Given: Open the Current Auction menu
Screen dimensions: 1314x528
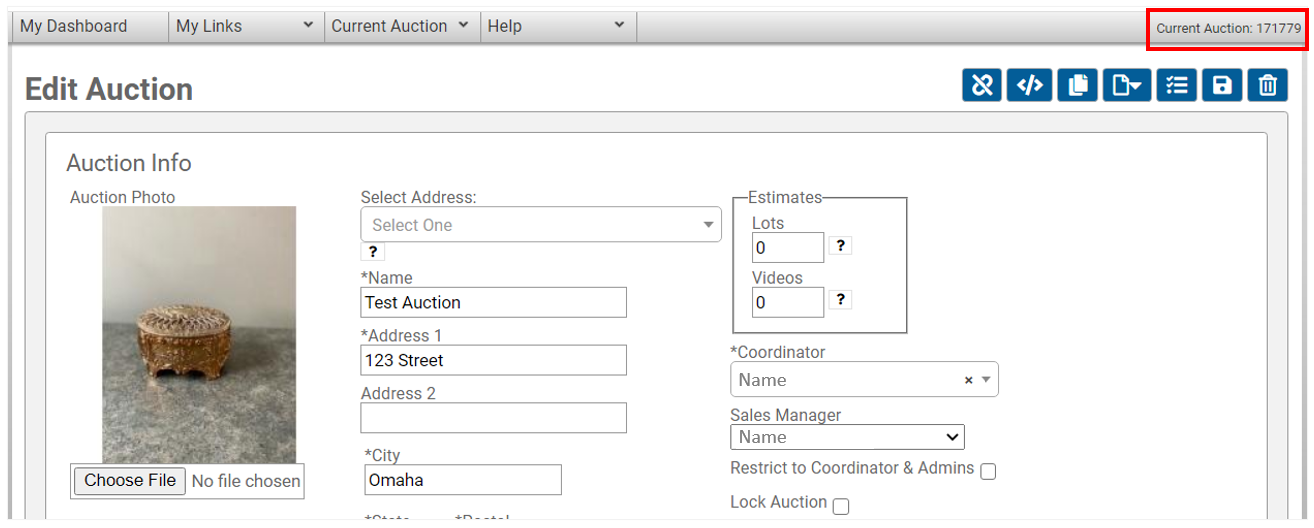Looking at the screenshot, I should coord(401,27).
